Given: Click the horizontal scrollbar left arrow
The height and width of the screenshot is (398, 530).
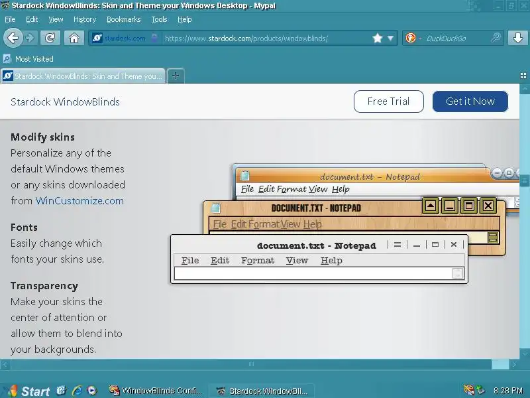Looking at the screenshot, I should pyautogui.click(x=5, y=364).
